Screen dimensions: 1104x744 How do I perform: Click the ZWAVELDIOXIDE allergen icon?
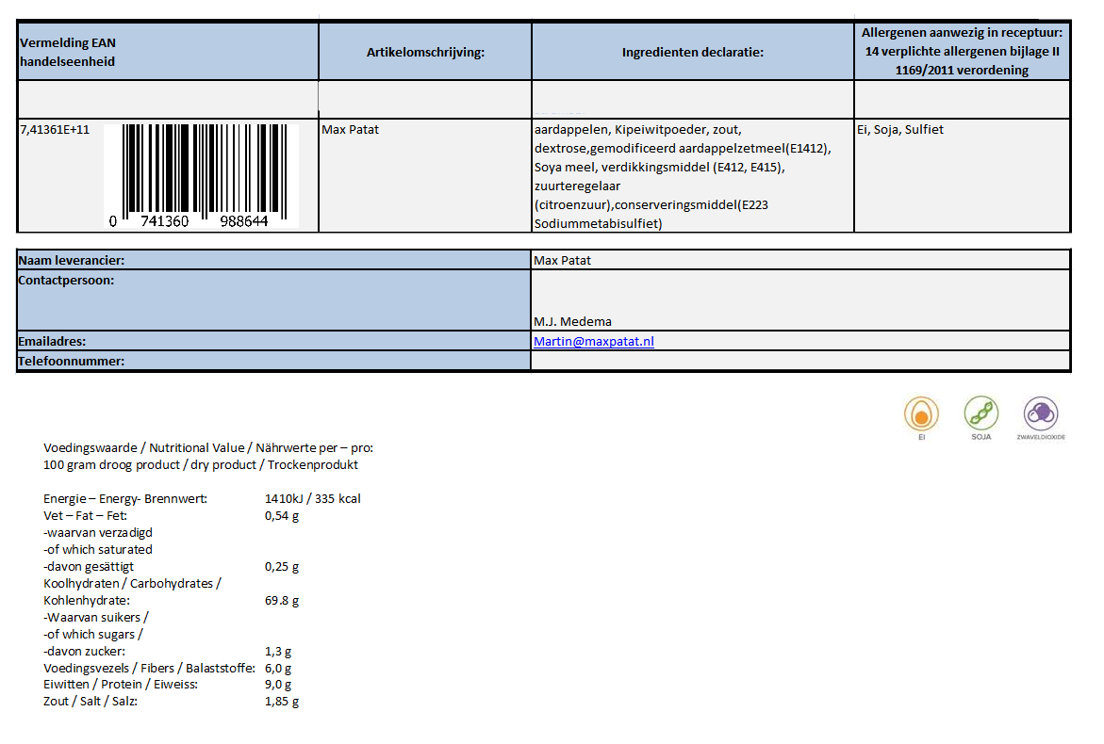[x=1041, y=413]
